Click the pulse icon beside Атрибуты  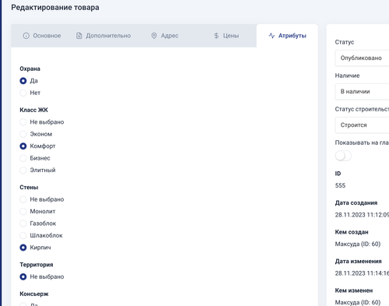tap(272, 36)
